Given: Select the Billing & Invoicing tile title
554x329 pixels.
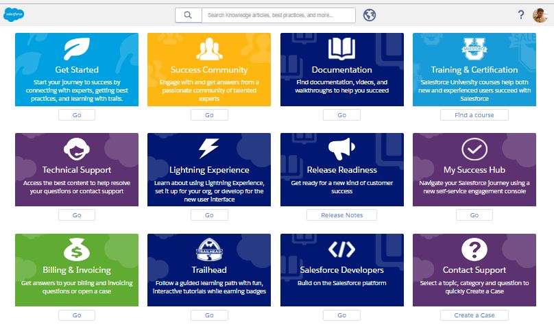Looking at the screenshot, I should tap(77, 269).
